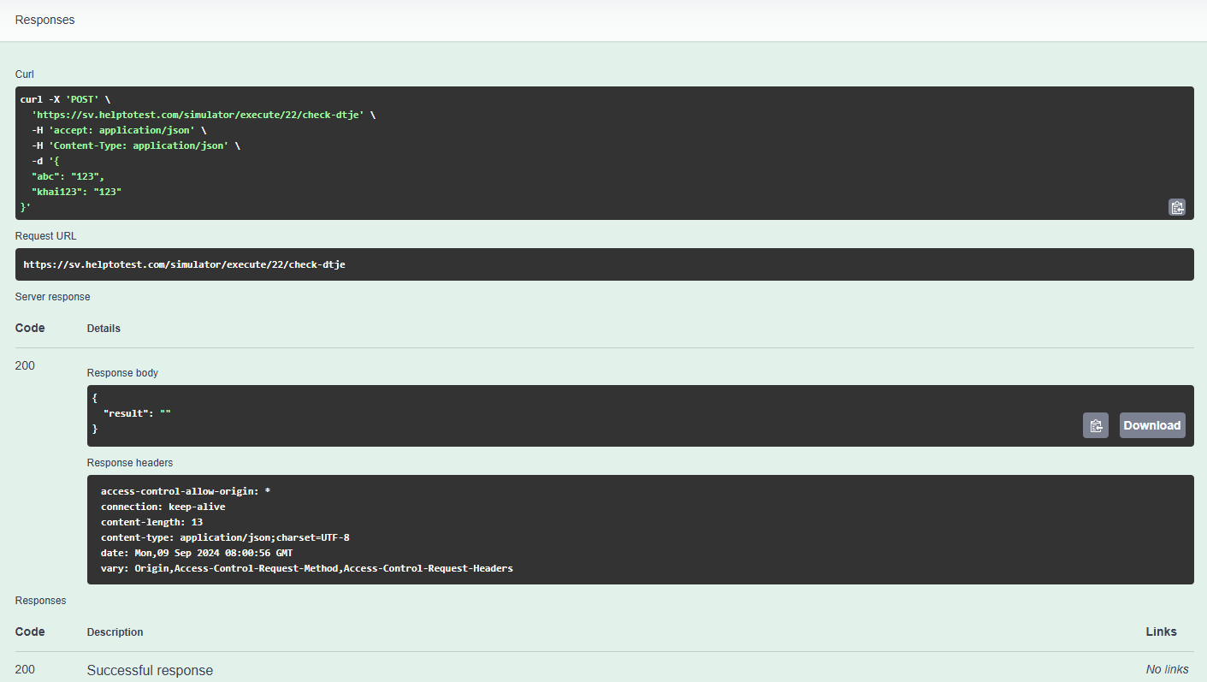Click the 200 code beside Response body
The image size is (1207, 682).
(25, 366)
